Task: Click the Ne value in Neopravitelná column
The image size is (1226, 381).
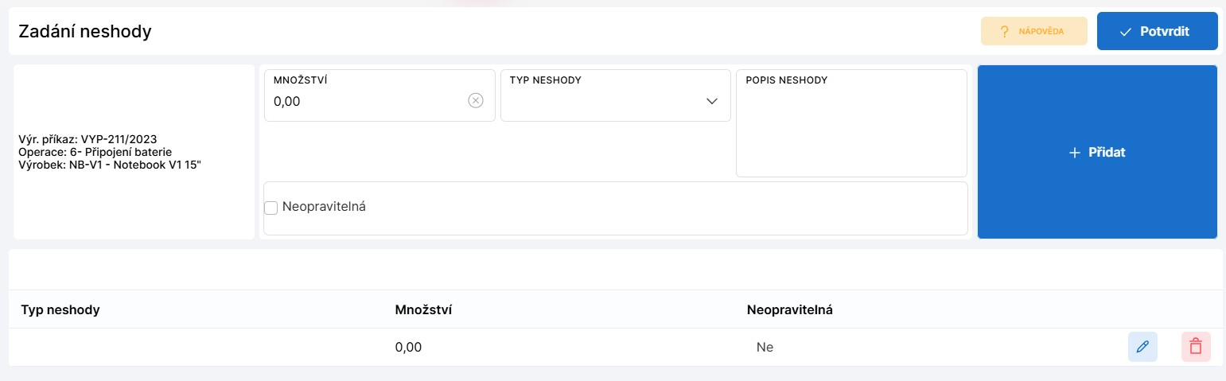Action: [765, 347]
